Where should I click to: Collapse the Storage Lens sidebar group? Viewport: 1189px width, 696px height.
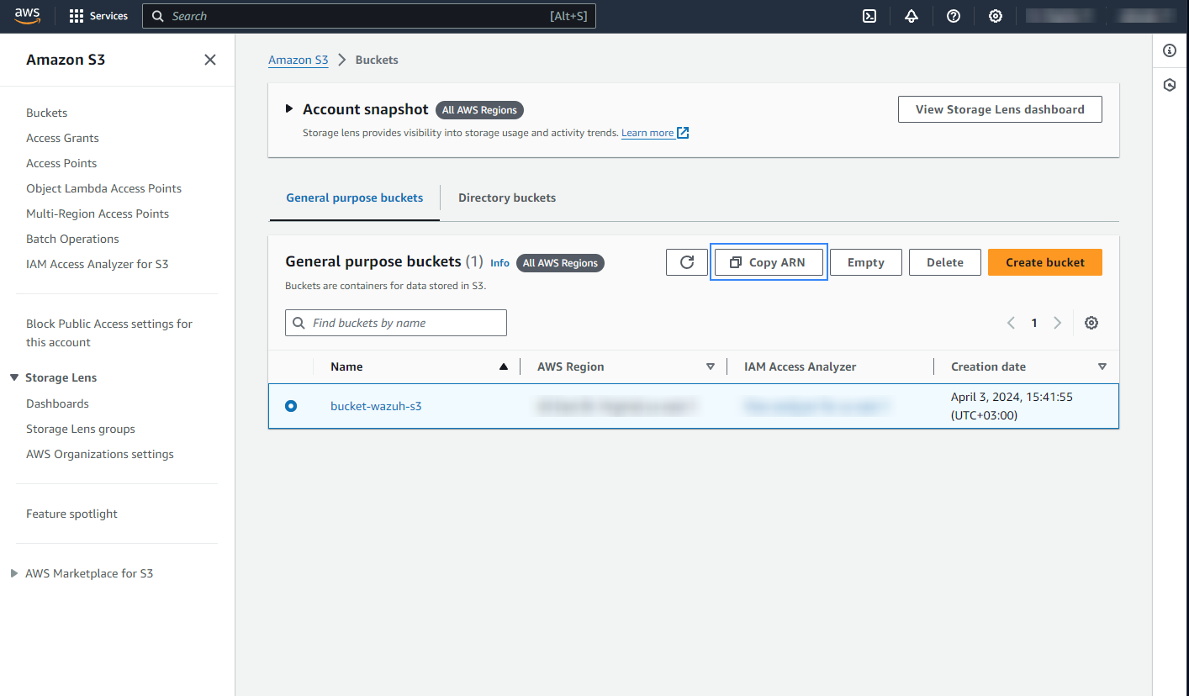[14, 378]
